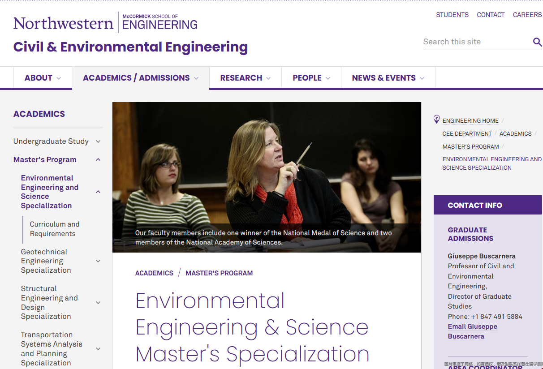The image size is (543, 369).
Task: Expand the Undergraduate Study sidebar section
Action: pyautogui.click(x=98, y=142)
